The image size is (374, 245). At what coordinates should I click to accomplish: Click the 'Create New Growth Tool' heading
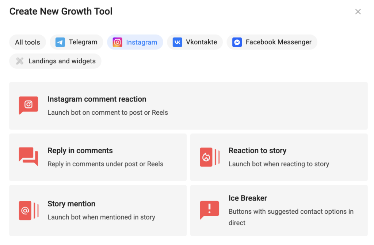(61, 11)
